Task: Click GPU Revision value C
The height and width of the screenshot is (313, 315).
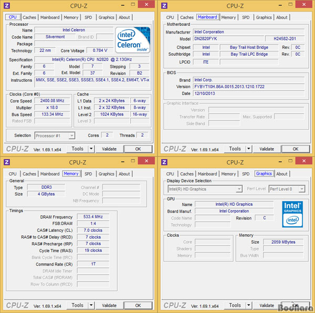Action: (x=265, y=218)
